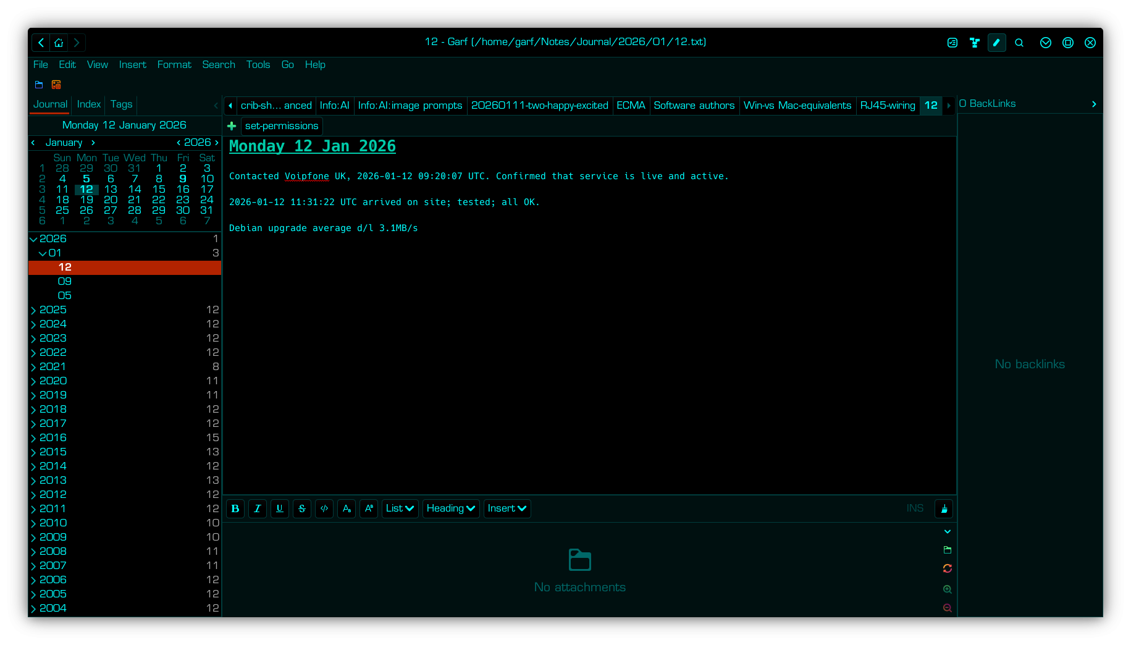Toggle bold formatting in the editor toolbar
Viewport: 1131px width, 645px height.
(x=235, y=508)
